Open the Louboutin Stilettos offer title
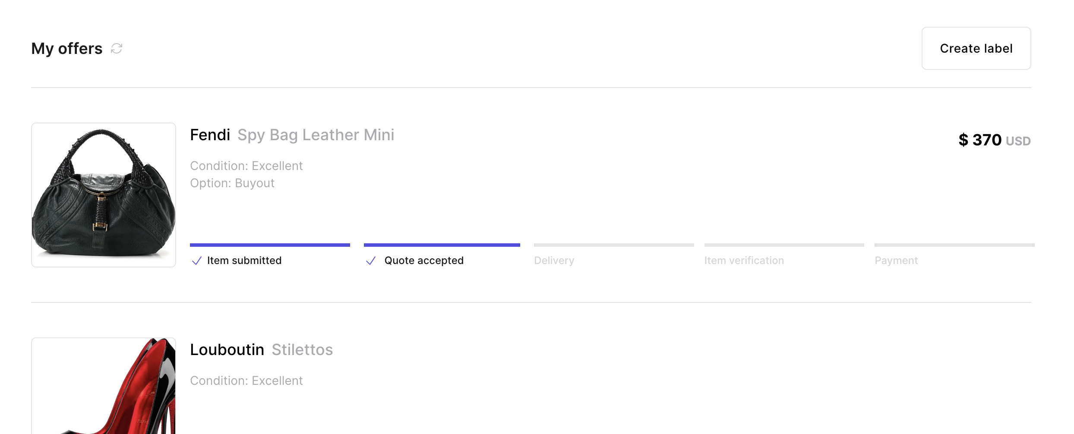The height and width of the screenshot is (434, 1074). [262, 350]
